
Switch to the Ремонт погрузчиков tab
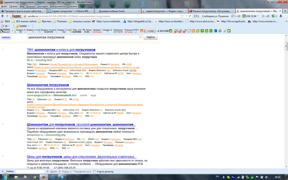212,11
